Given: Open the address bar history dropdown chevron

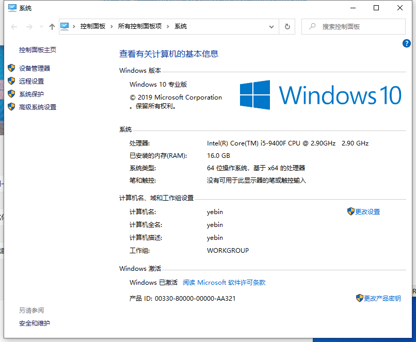Looking at the screenshot, I should click(271, 26).
